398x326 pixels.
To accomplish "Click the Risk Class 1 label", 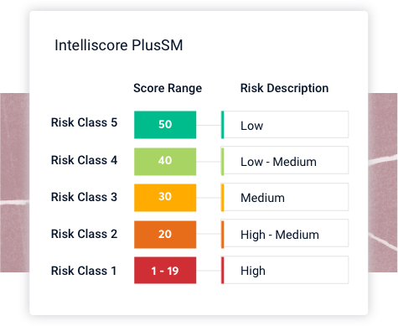I will point(84,271).
